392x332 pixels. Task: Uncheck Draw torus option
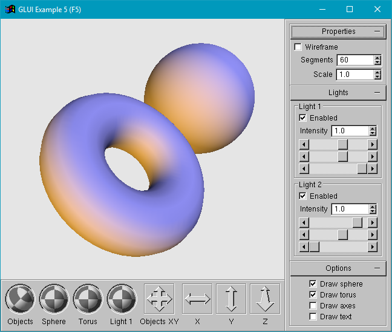coord(313,294)
